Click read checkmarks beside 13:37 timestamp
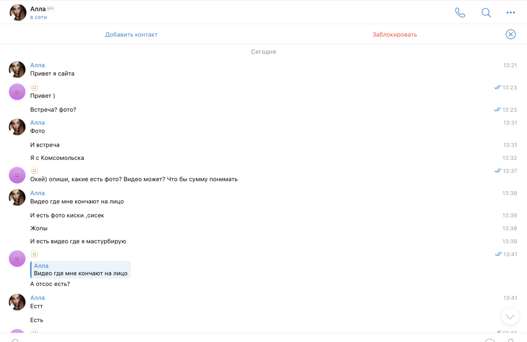The height and width of the screenshot is (342, 527). [x=497, y=171]
